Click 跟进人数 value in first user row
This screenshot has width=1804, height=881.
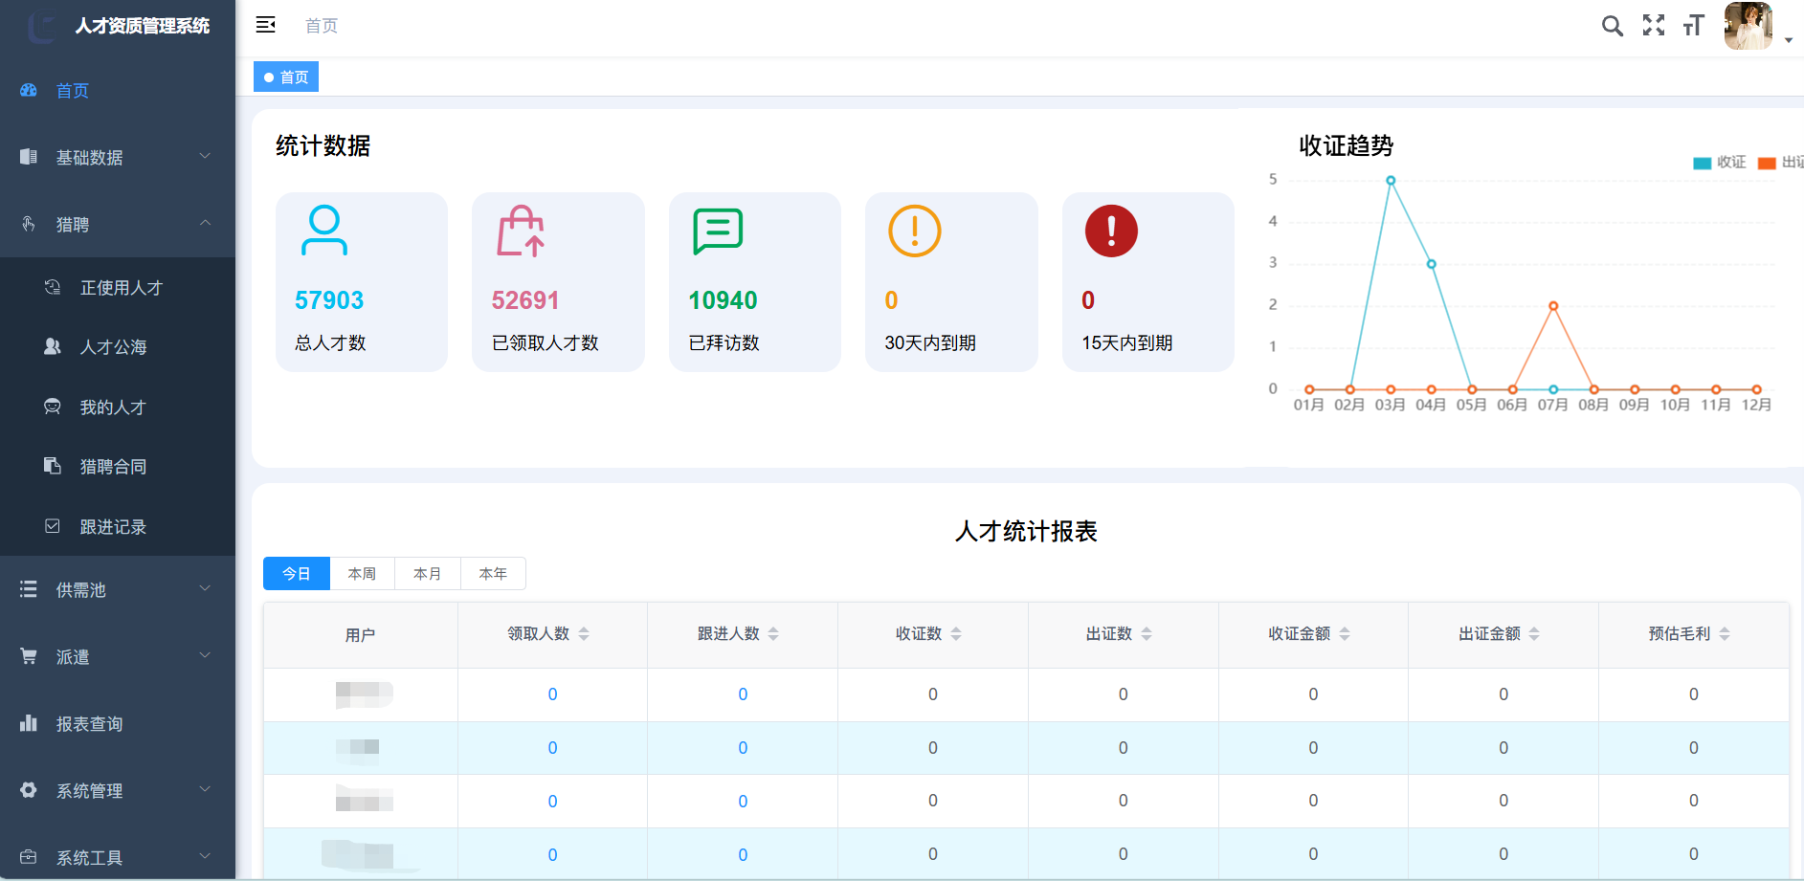coord(743,694)
